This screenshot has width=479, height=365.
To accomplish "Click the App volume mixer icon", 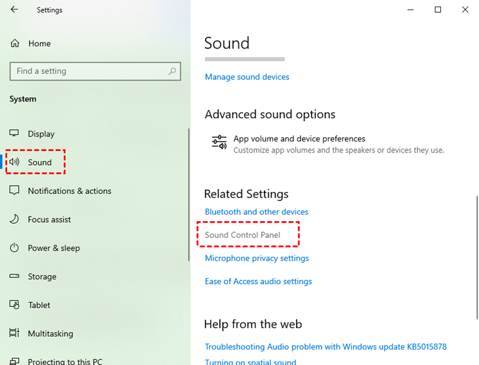I will pos(219,142).
